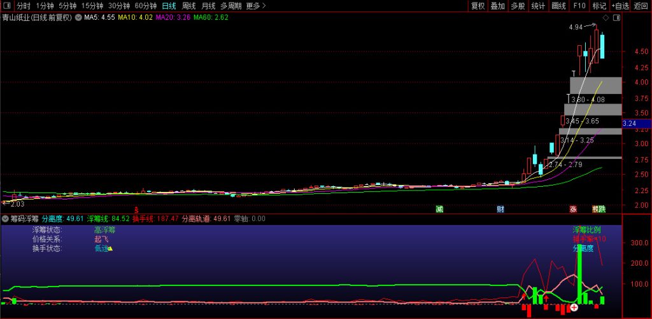Toggle the 复权 price adjustment button
This screenshot has width=652, height=319.
pyautogui.click(x=478, y=6)
